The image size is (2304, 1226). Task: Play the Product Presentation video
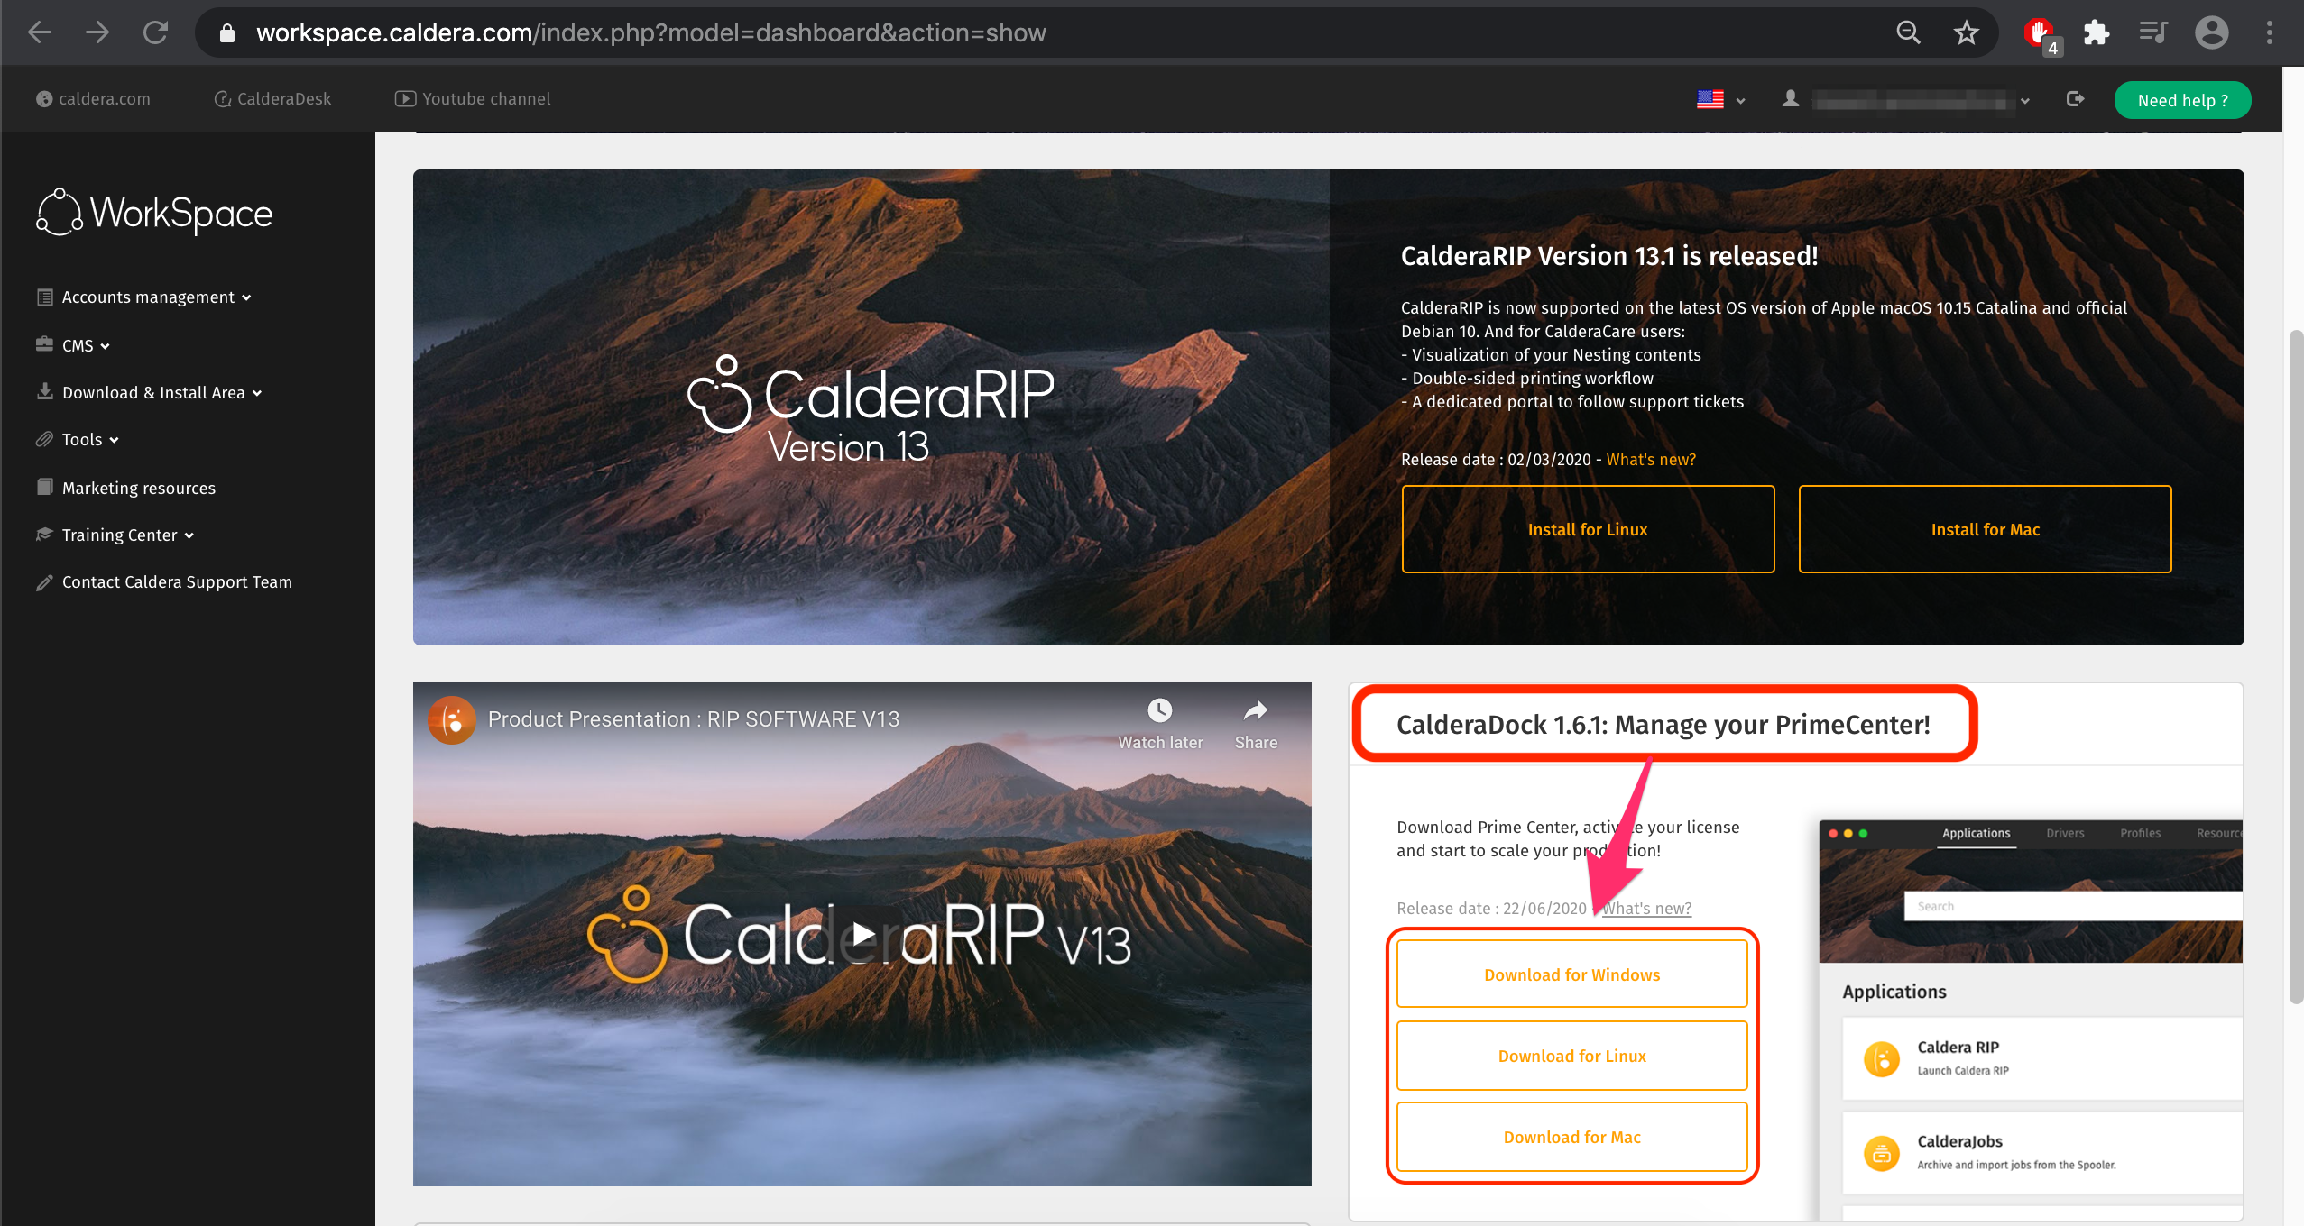point(862,934)
